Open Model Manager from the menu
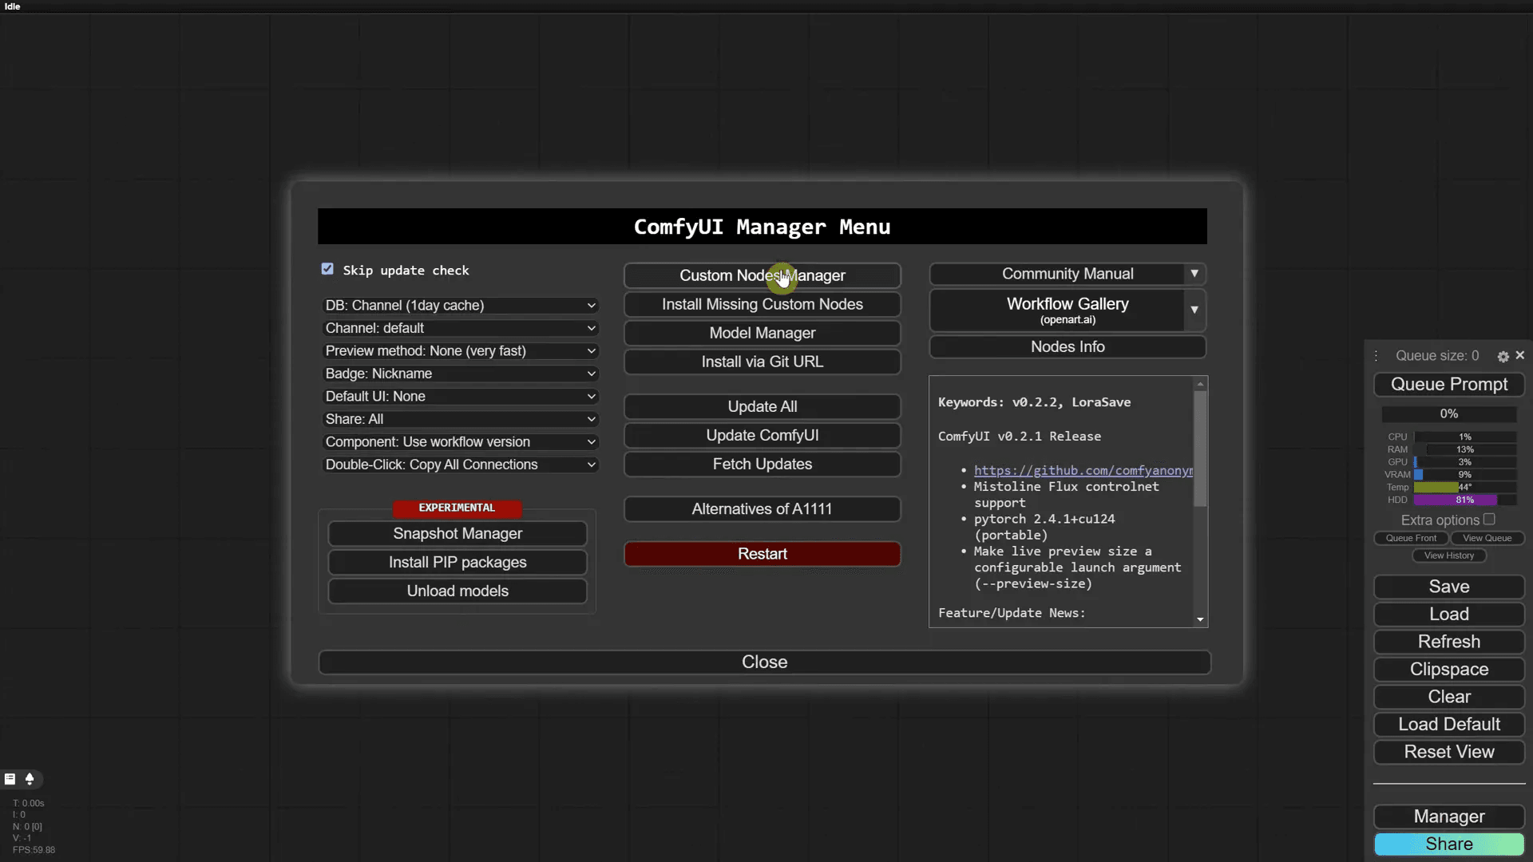This screenshot has width=1533, height=862. [762, 333]
